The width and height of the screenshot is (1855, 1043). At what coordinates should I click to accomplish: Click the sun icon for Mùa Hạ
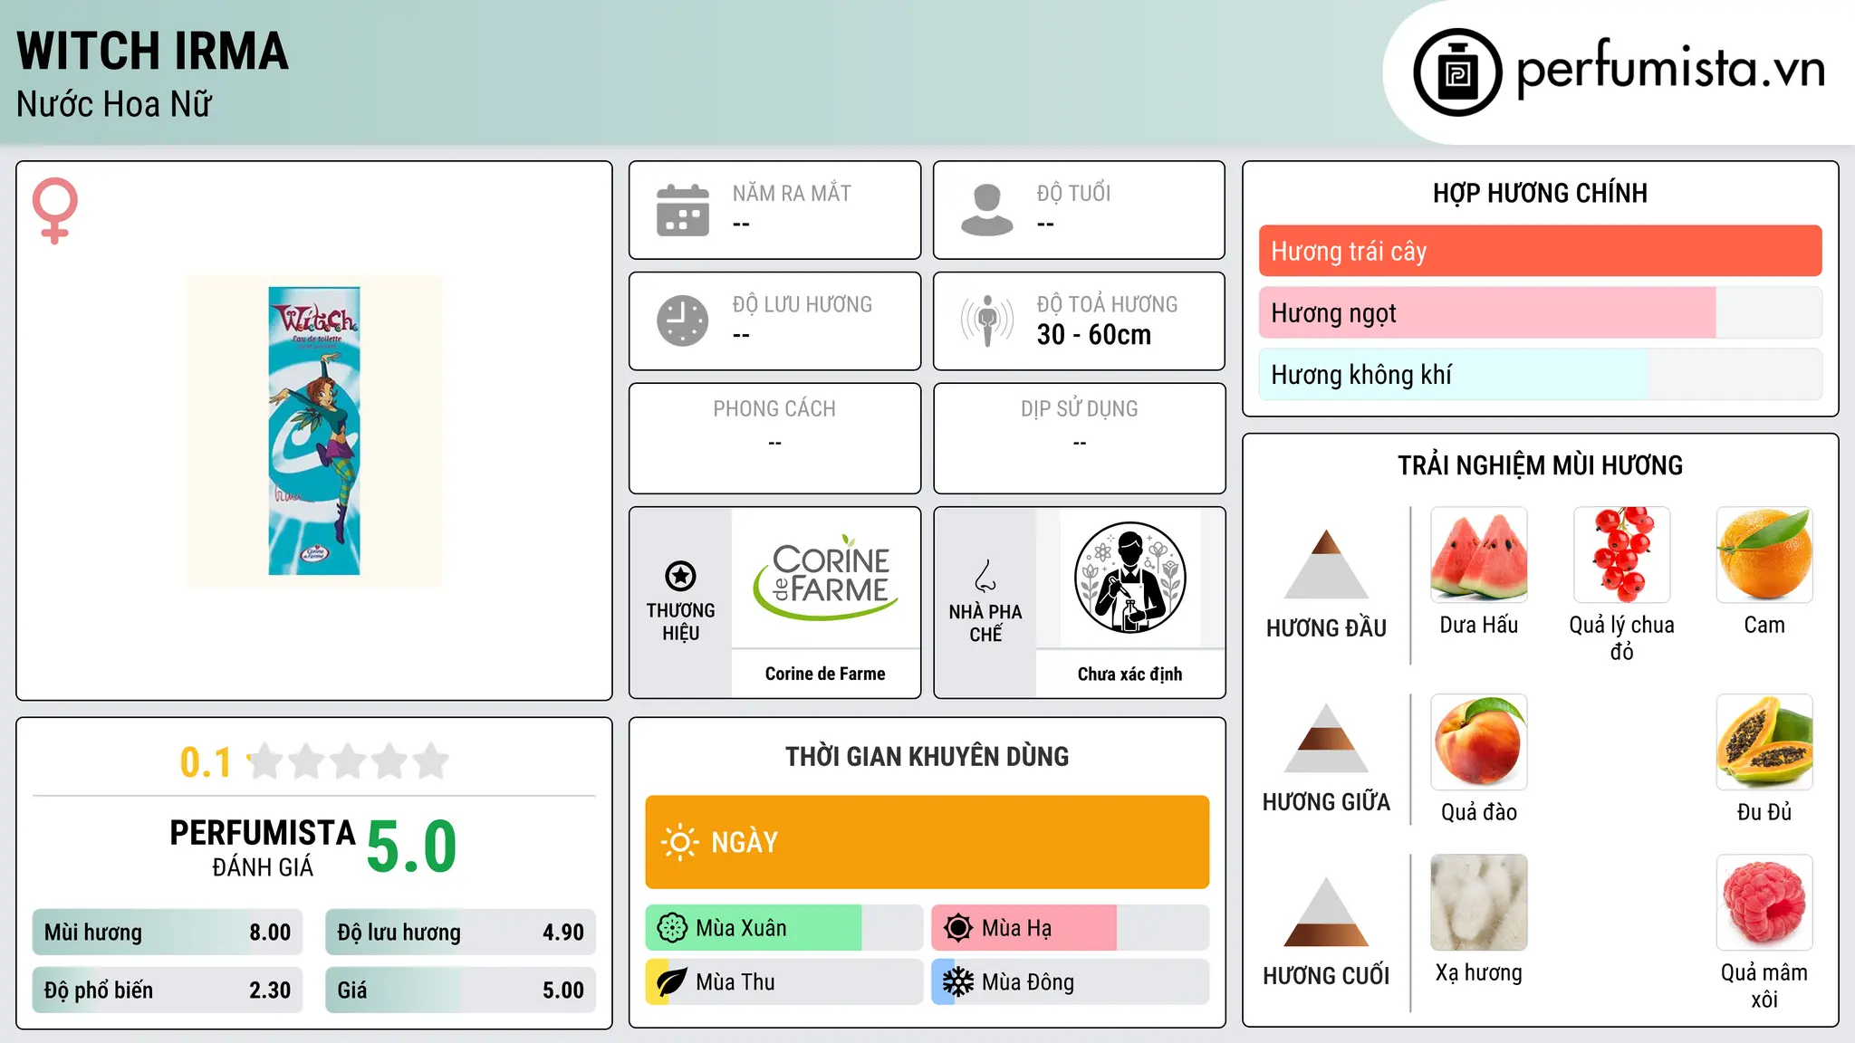pos(958,928)
